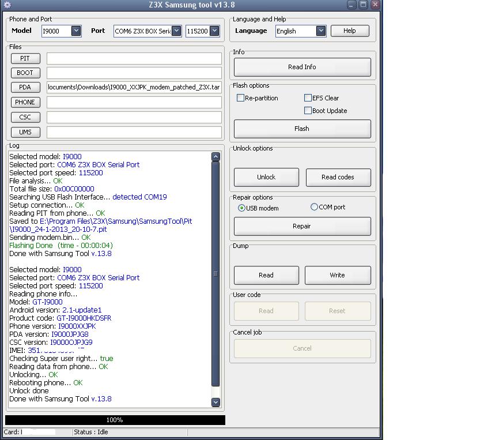Click log line 'Flashing Done (time - 00:00:04)'
The width and height of the screenshot is (484, 440).
(61, 246)
